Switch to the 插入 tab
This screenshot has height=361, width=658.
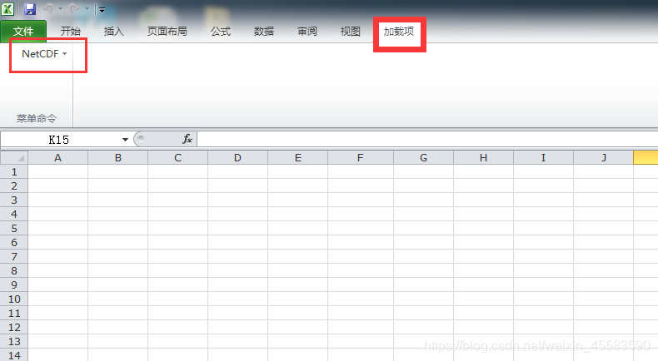tap(114, 31)
